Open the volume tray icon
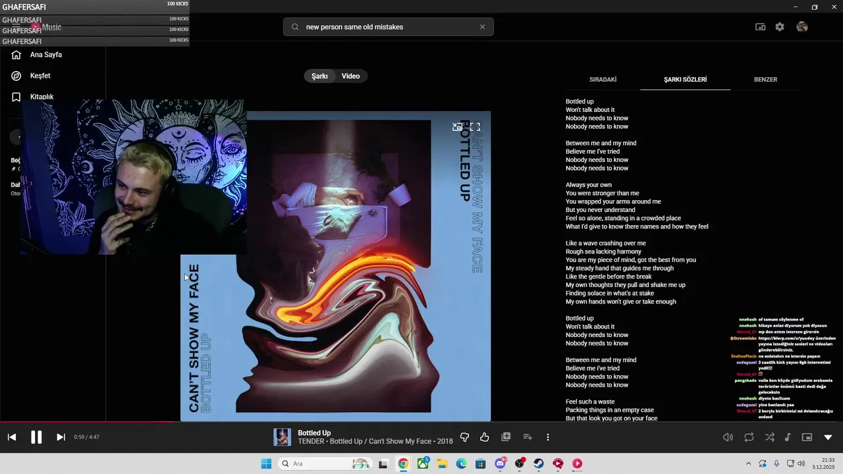This screenshot has width=843, height=474. [801, 463]
